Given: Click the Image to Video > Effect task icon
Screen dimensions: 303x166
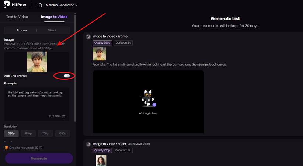Looking at the screenshot, I should (88, 144).
